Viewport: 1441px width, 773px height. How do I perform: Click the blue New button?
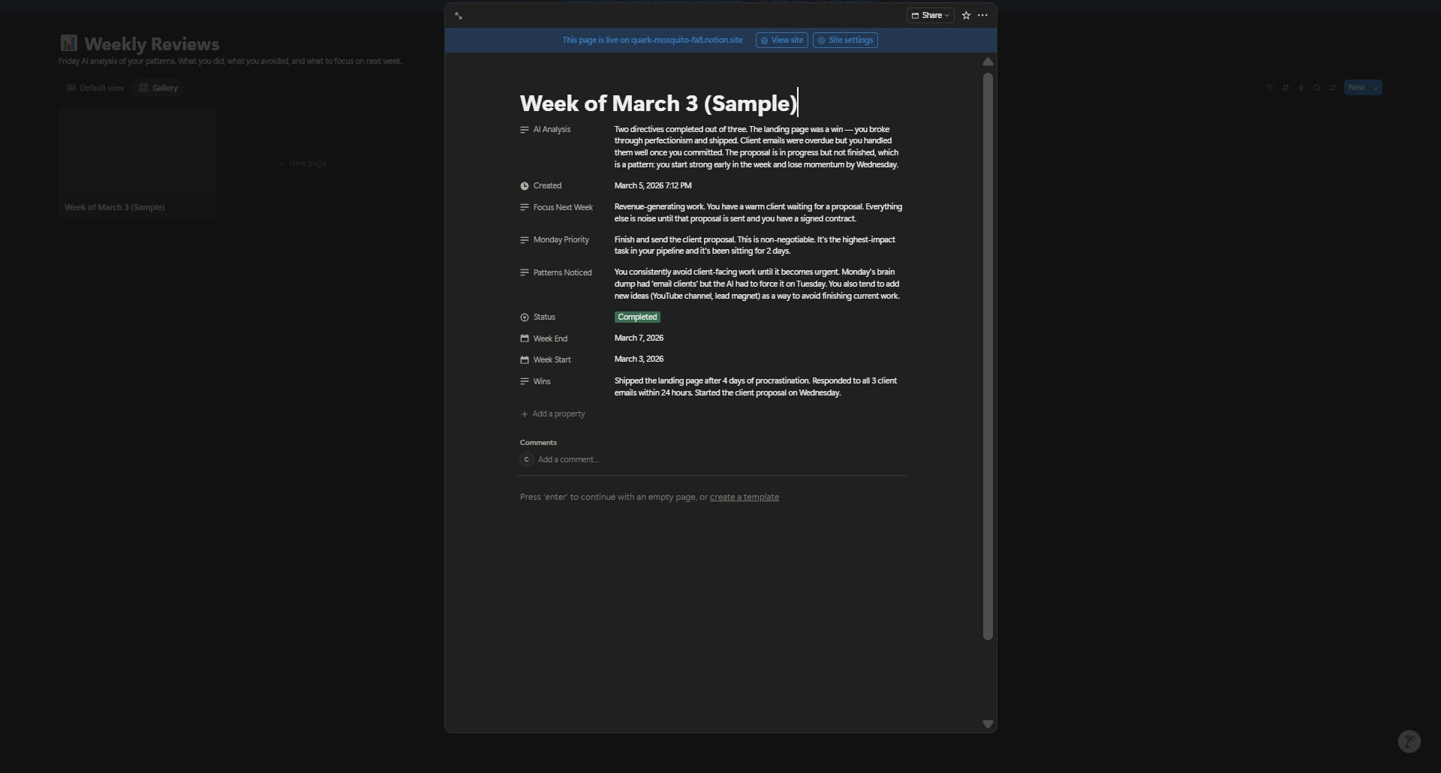tap(1357, 88)
